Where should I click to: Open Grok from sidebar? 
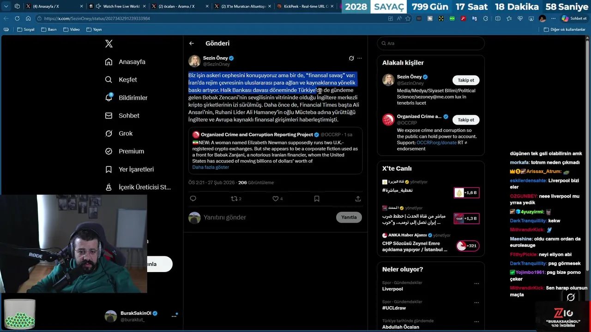coord(119,134)
